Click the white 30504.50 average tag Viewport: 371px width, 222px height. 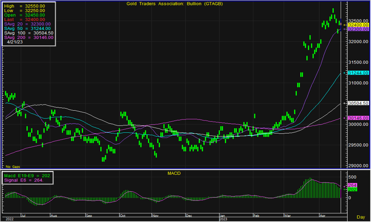[x=358, y=103]
